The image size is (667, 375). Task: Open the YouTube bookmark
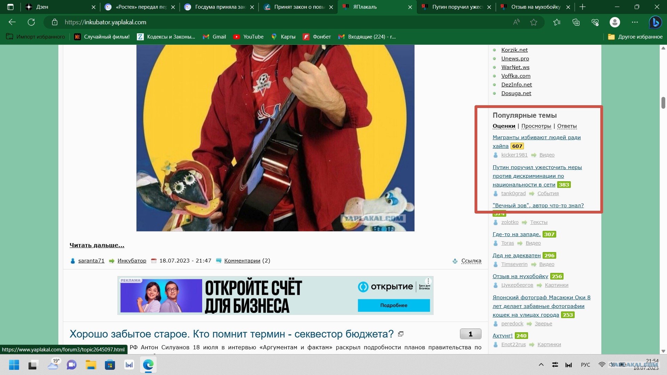pyautogui.click(x=248, y=37)
